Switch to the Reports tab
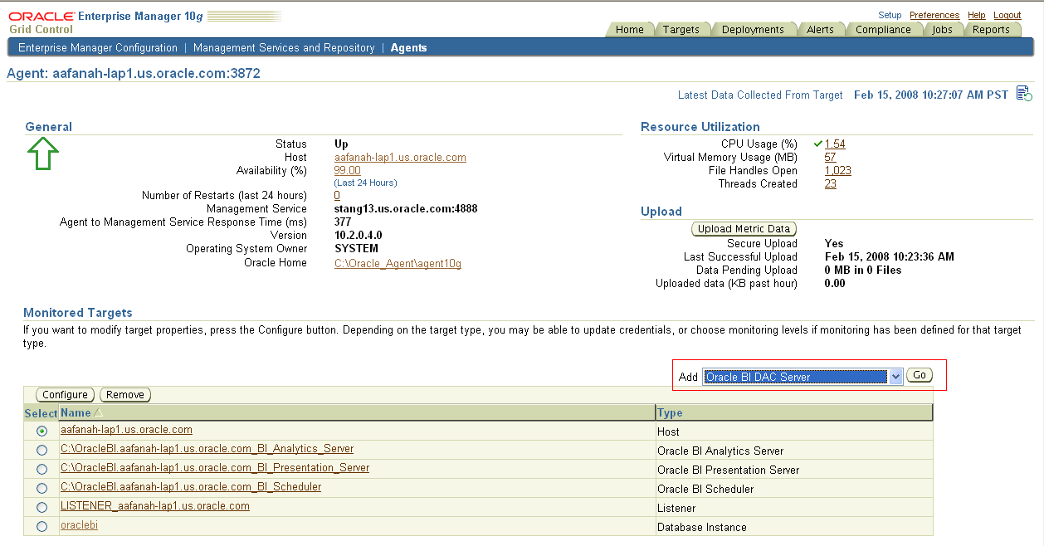 pos(993,28)
